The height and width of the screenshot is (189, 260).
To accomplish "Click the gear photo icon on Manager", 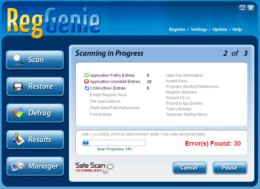I will 18,166.
